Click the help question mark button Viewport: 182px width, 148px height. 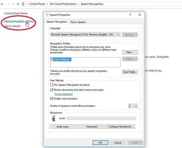click(x=130, y=15)
